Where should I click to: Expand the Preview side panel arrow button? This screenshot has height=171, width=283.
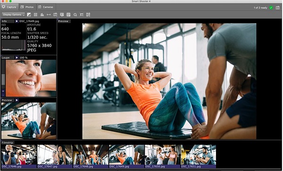[17, 100]
